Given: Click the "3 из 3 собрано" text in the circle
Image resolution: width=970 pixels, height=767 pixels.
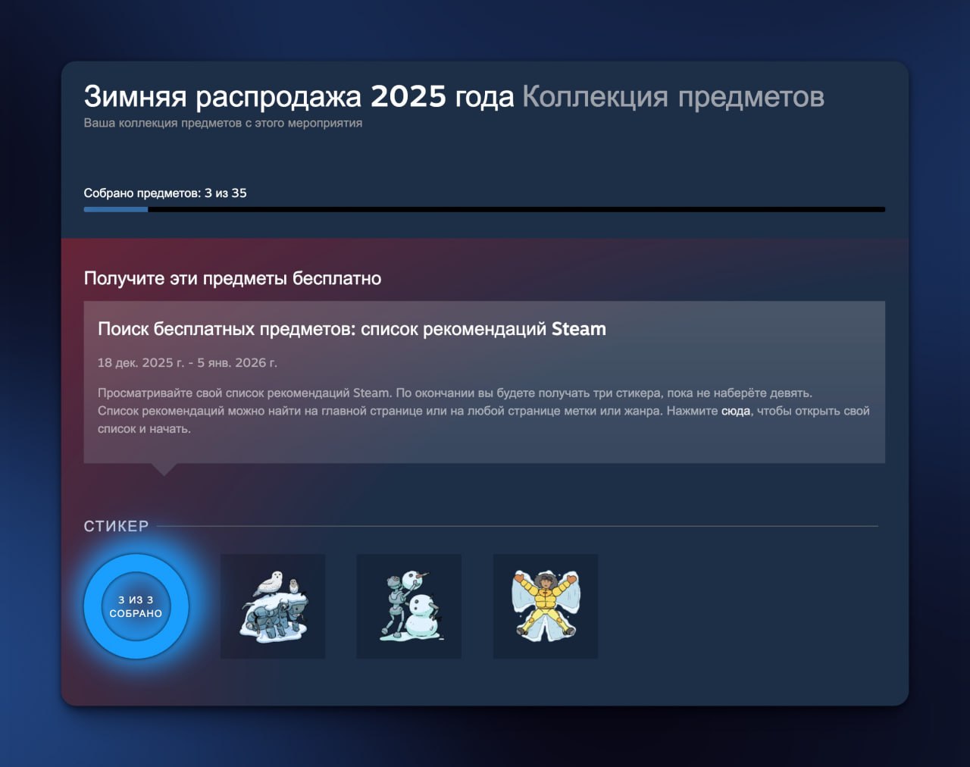Looking at the screenshot, I should (x=136, y=606).
